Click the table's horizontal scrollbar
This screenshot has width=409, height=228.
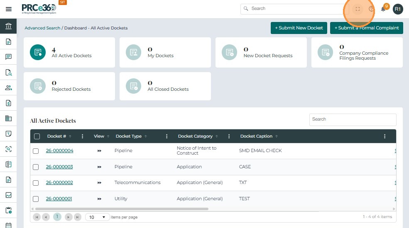(x=120, y=209)
